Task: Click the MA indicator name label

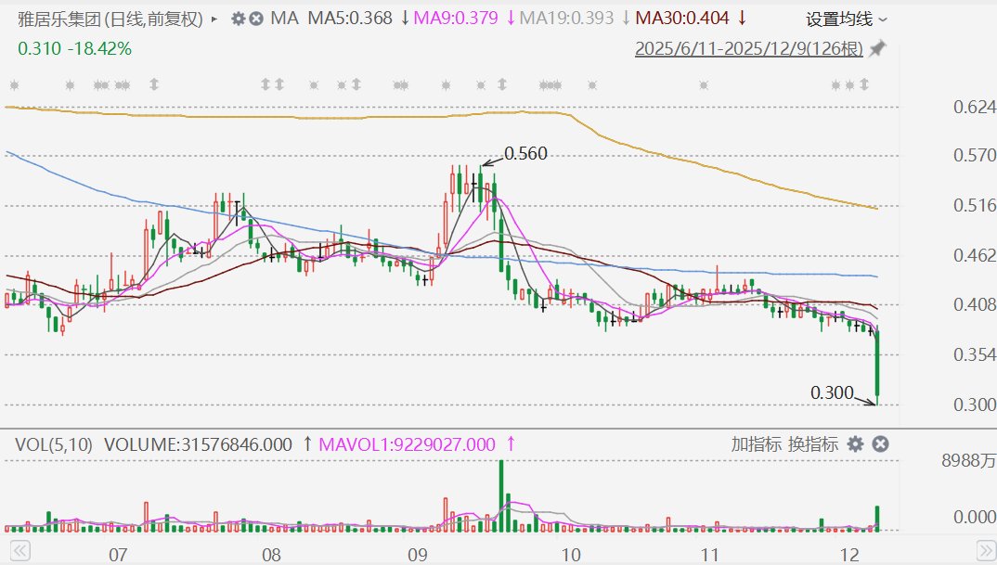Action: pyautogui.click(x=284, y=18)
